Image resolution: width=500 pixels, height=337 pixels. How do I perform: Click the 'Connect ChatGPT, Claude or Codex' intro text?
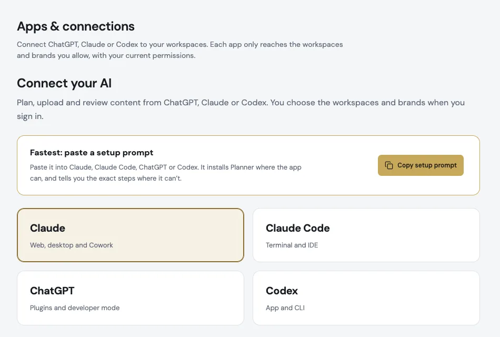[180, 50]
